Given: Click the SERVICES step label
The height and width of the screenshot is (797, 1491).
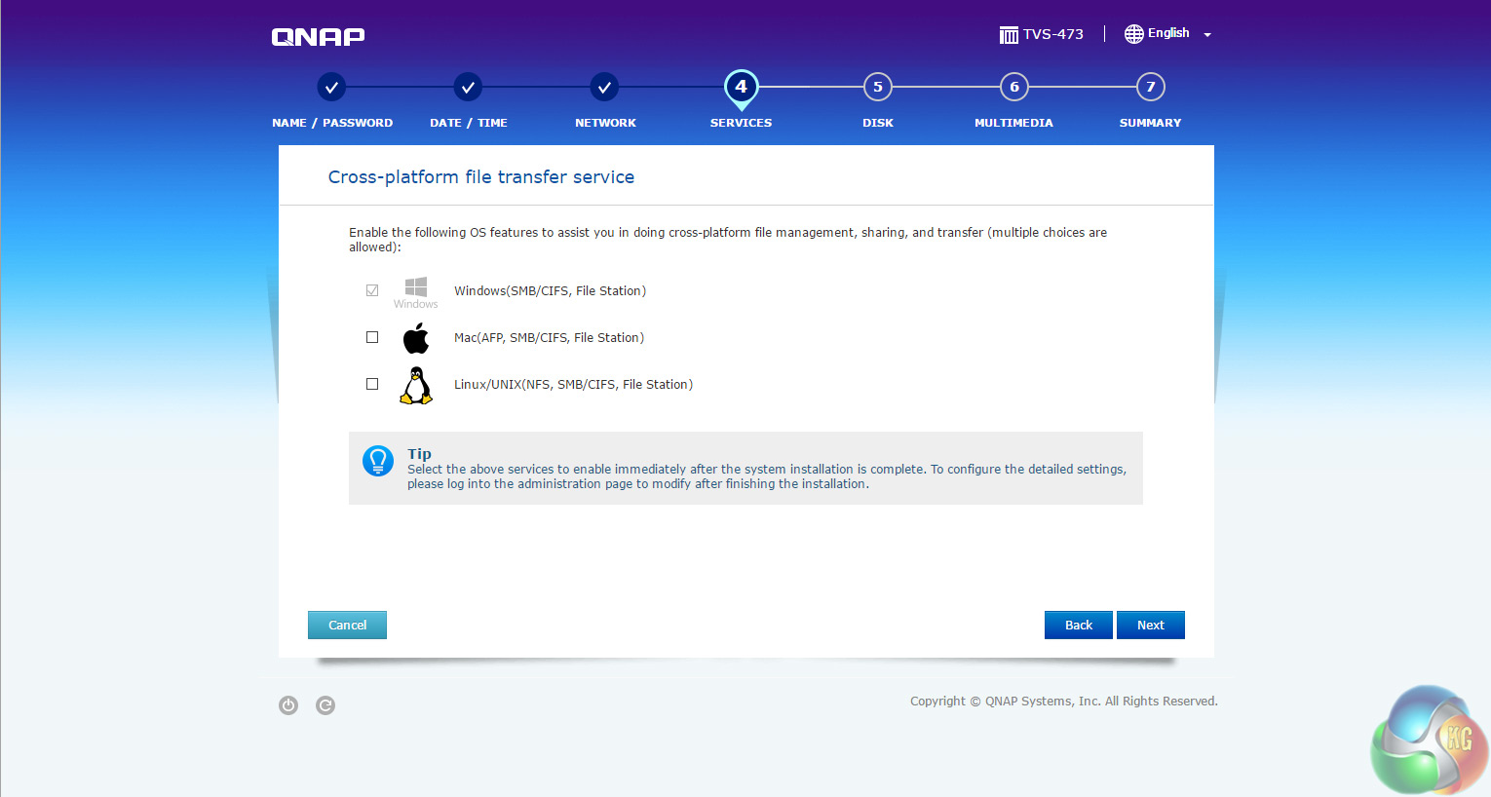Looking at the screenshot, I should pyautogui.click(x=741, y=123).
